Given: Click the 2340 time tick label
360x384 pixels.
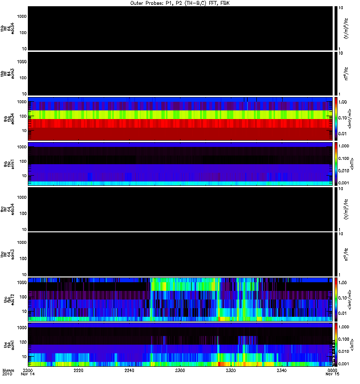Looking at the screenshot, I should coord(282,370).
